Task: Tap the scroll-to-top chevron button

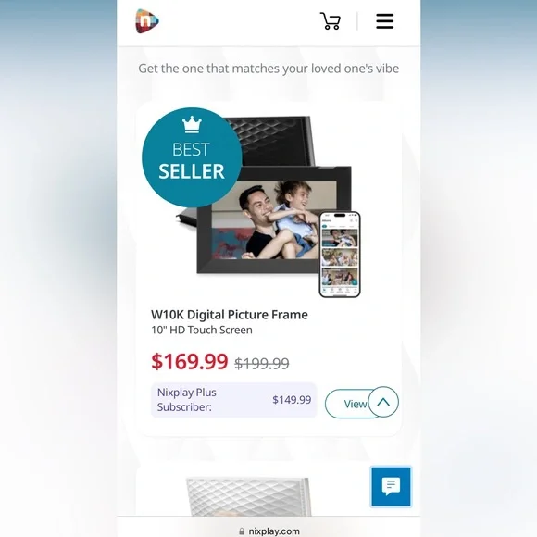Action: tap(383, 402)
